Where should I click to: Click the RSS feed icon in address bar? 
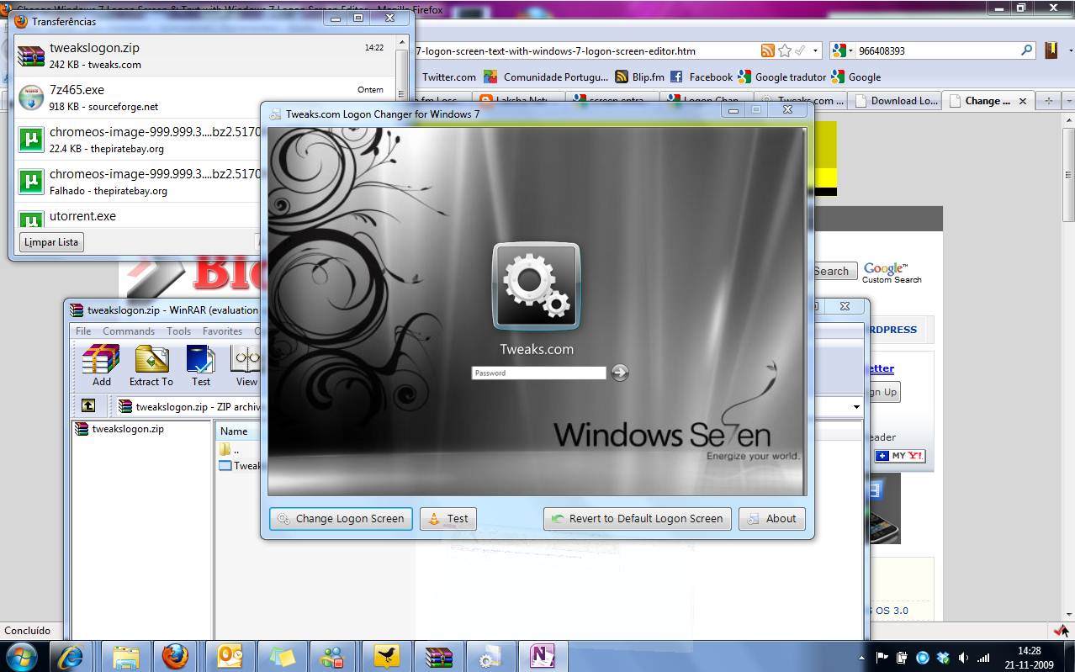point(767,50)
